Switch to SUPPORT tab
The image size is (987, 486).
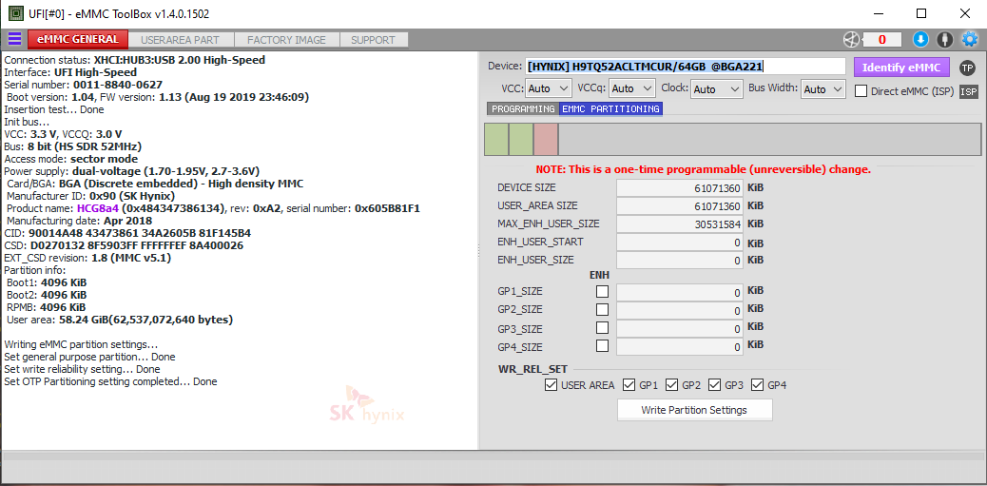point(374,40)
